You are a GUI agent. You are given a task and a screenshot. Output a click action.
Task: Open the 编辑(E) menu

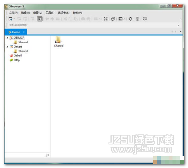click(x=25, y=13)
